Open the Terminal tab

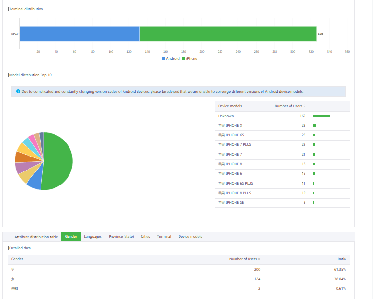click(x=164, y=237)
